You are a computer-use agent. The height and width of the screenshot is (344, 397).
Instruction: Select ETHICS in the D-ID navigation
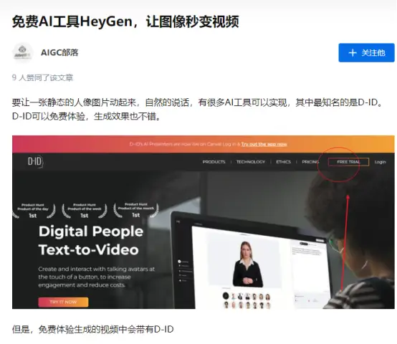tap(283, 162)
